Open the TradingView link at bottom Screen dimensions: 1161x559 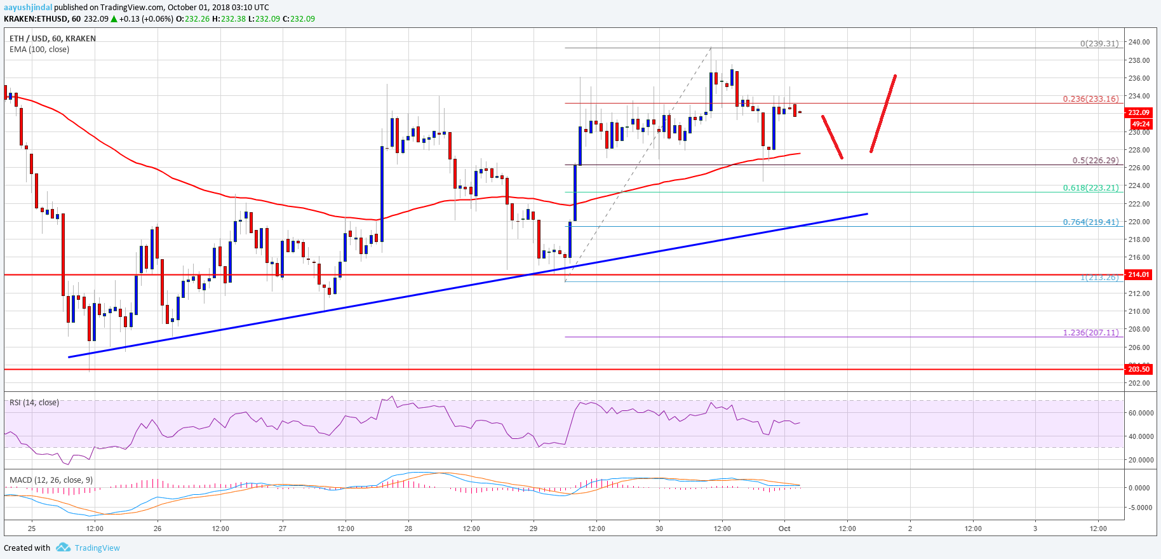click(x=97, y=548)
